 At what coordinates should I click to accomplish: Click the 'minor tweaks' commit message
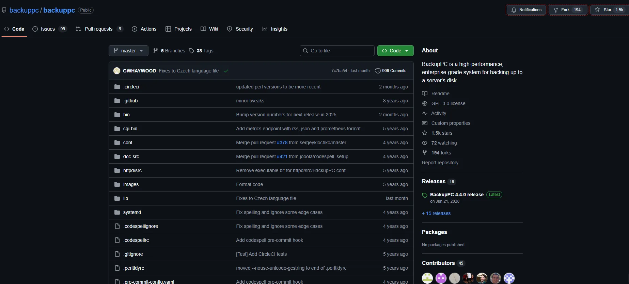click(250, 101)
